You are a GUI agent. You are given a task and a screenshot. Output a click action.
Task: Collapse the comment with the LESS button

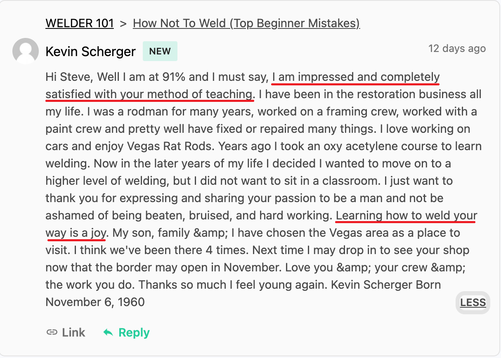(x=473, y=303)
